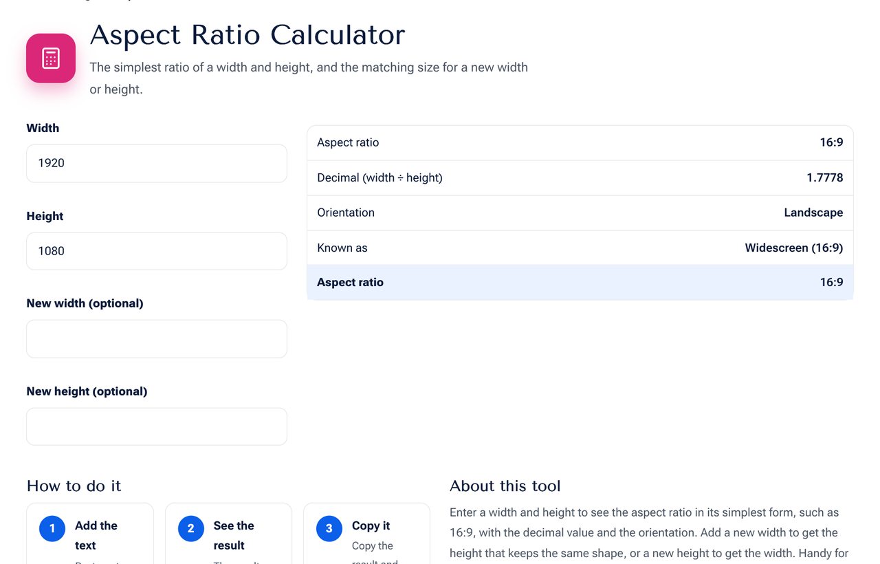Click the Copy it step title
The image size is (880, 564).
(371, 525)
